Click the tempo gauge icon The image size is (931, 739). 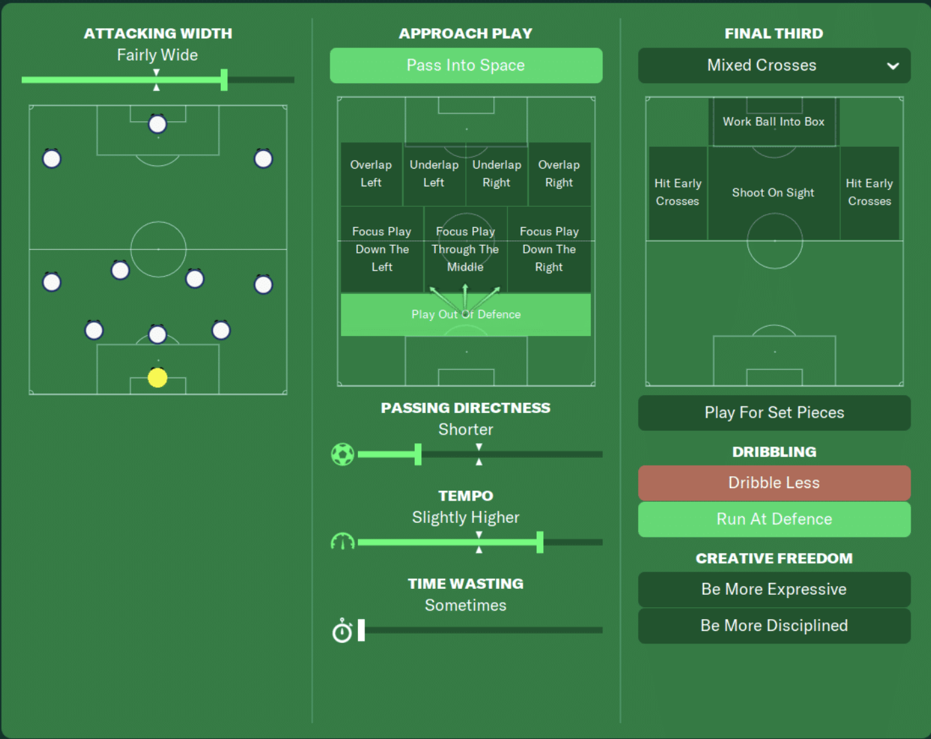(342, 542)
